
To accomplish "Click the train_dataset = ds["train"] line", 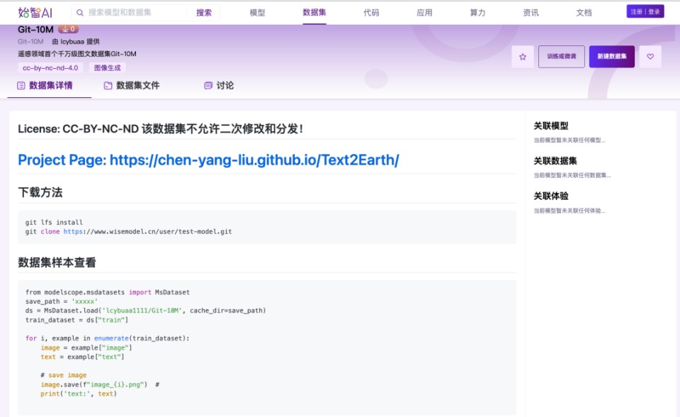I will pos(76,320).
